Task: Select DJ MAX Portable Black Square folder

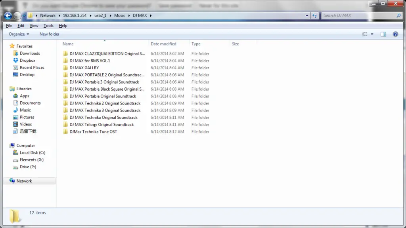Action: tap(107, 89)
